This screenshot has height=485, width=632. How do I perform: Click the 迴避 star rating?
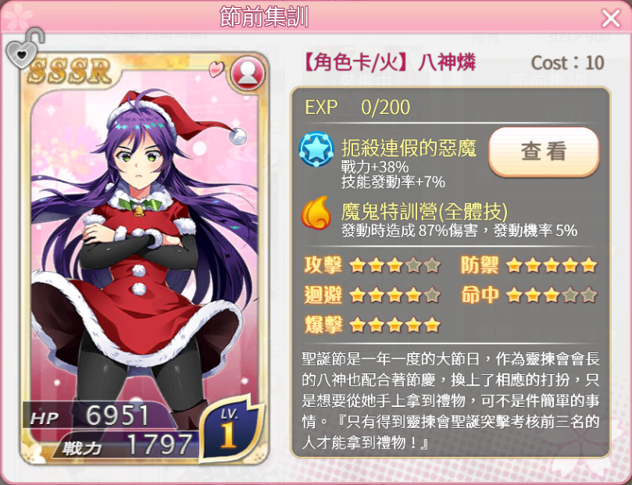395,295
